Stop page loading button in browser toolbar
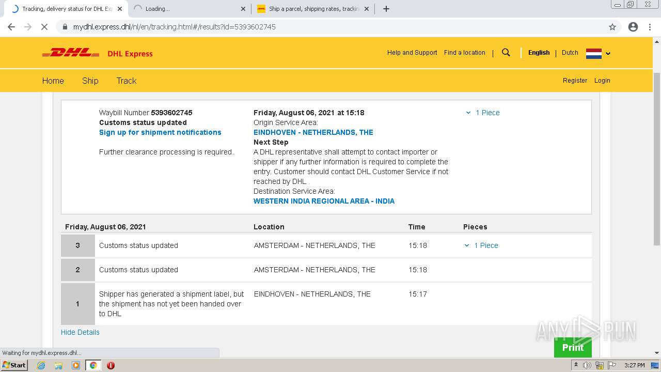 pos(44,27)
